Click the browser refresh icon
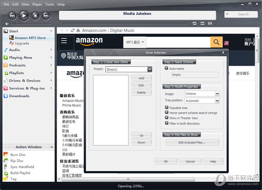Viewport: 262px width, 190px height. click(x=72, y=31)
